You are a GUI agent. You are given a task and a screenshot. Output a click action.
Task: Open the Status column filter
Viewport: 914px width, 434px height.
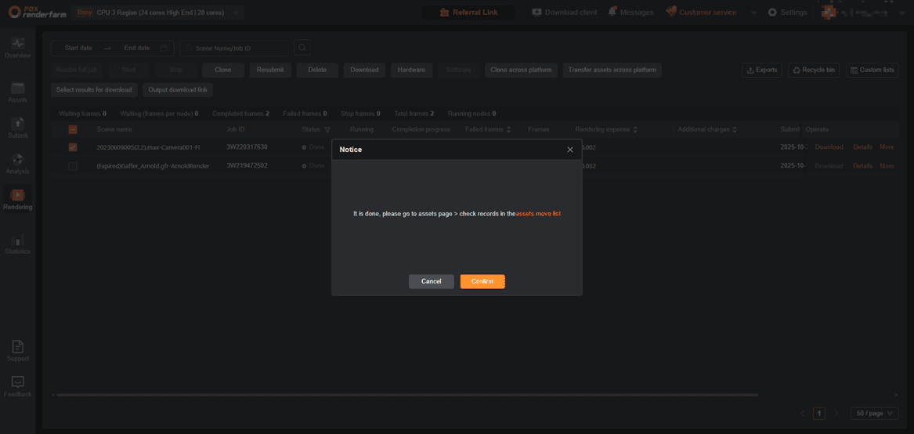click(327, 129)
